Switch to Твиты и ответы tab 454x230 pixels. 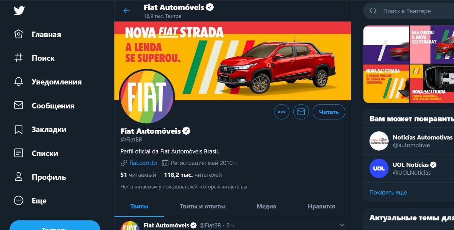click(202, 206)
